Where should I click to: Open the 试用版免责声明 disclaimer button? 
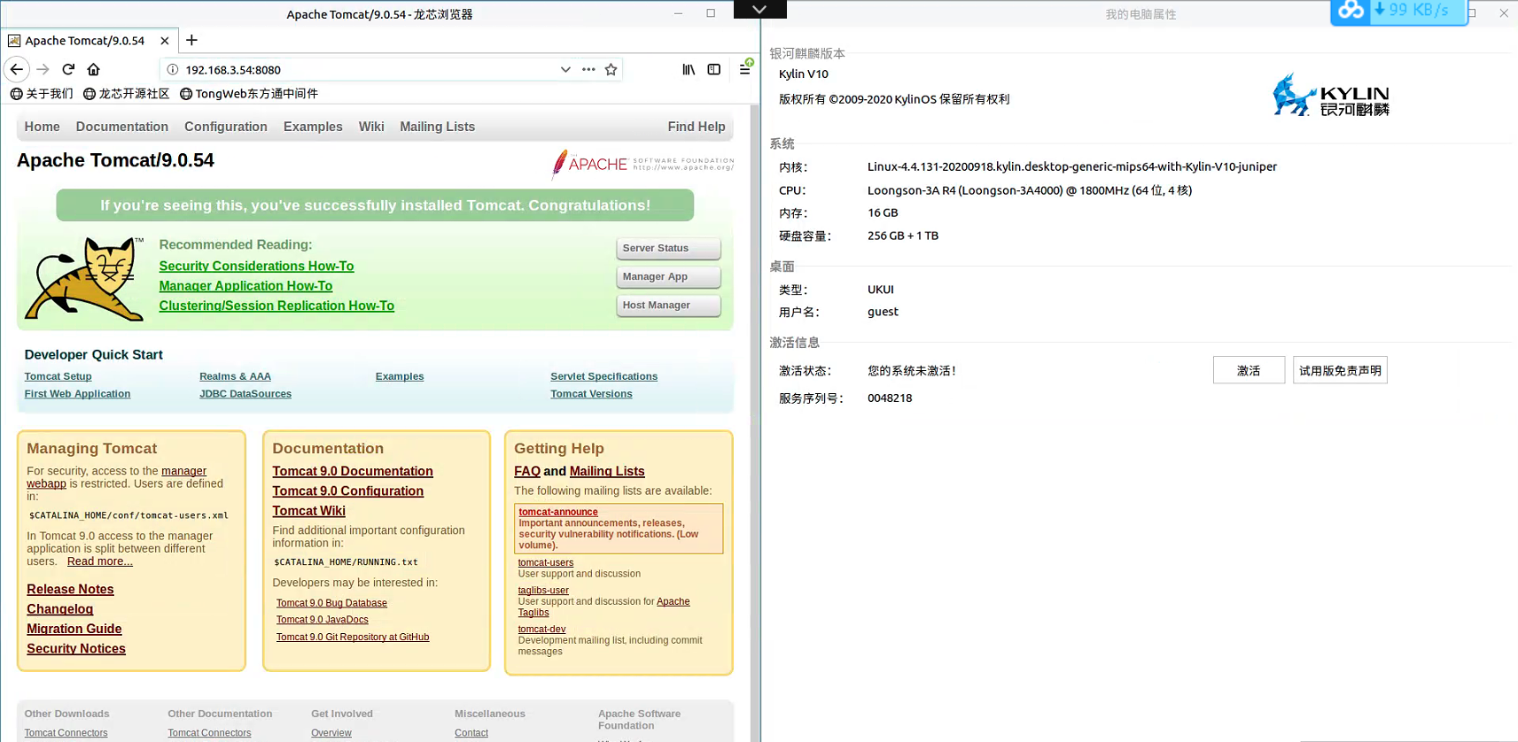(x=1340, y=370)
